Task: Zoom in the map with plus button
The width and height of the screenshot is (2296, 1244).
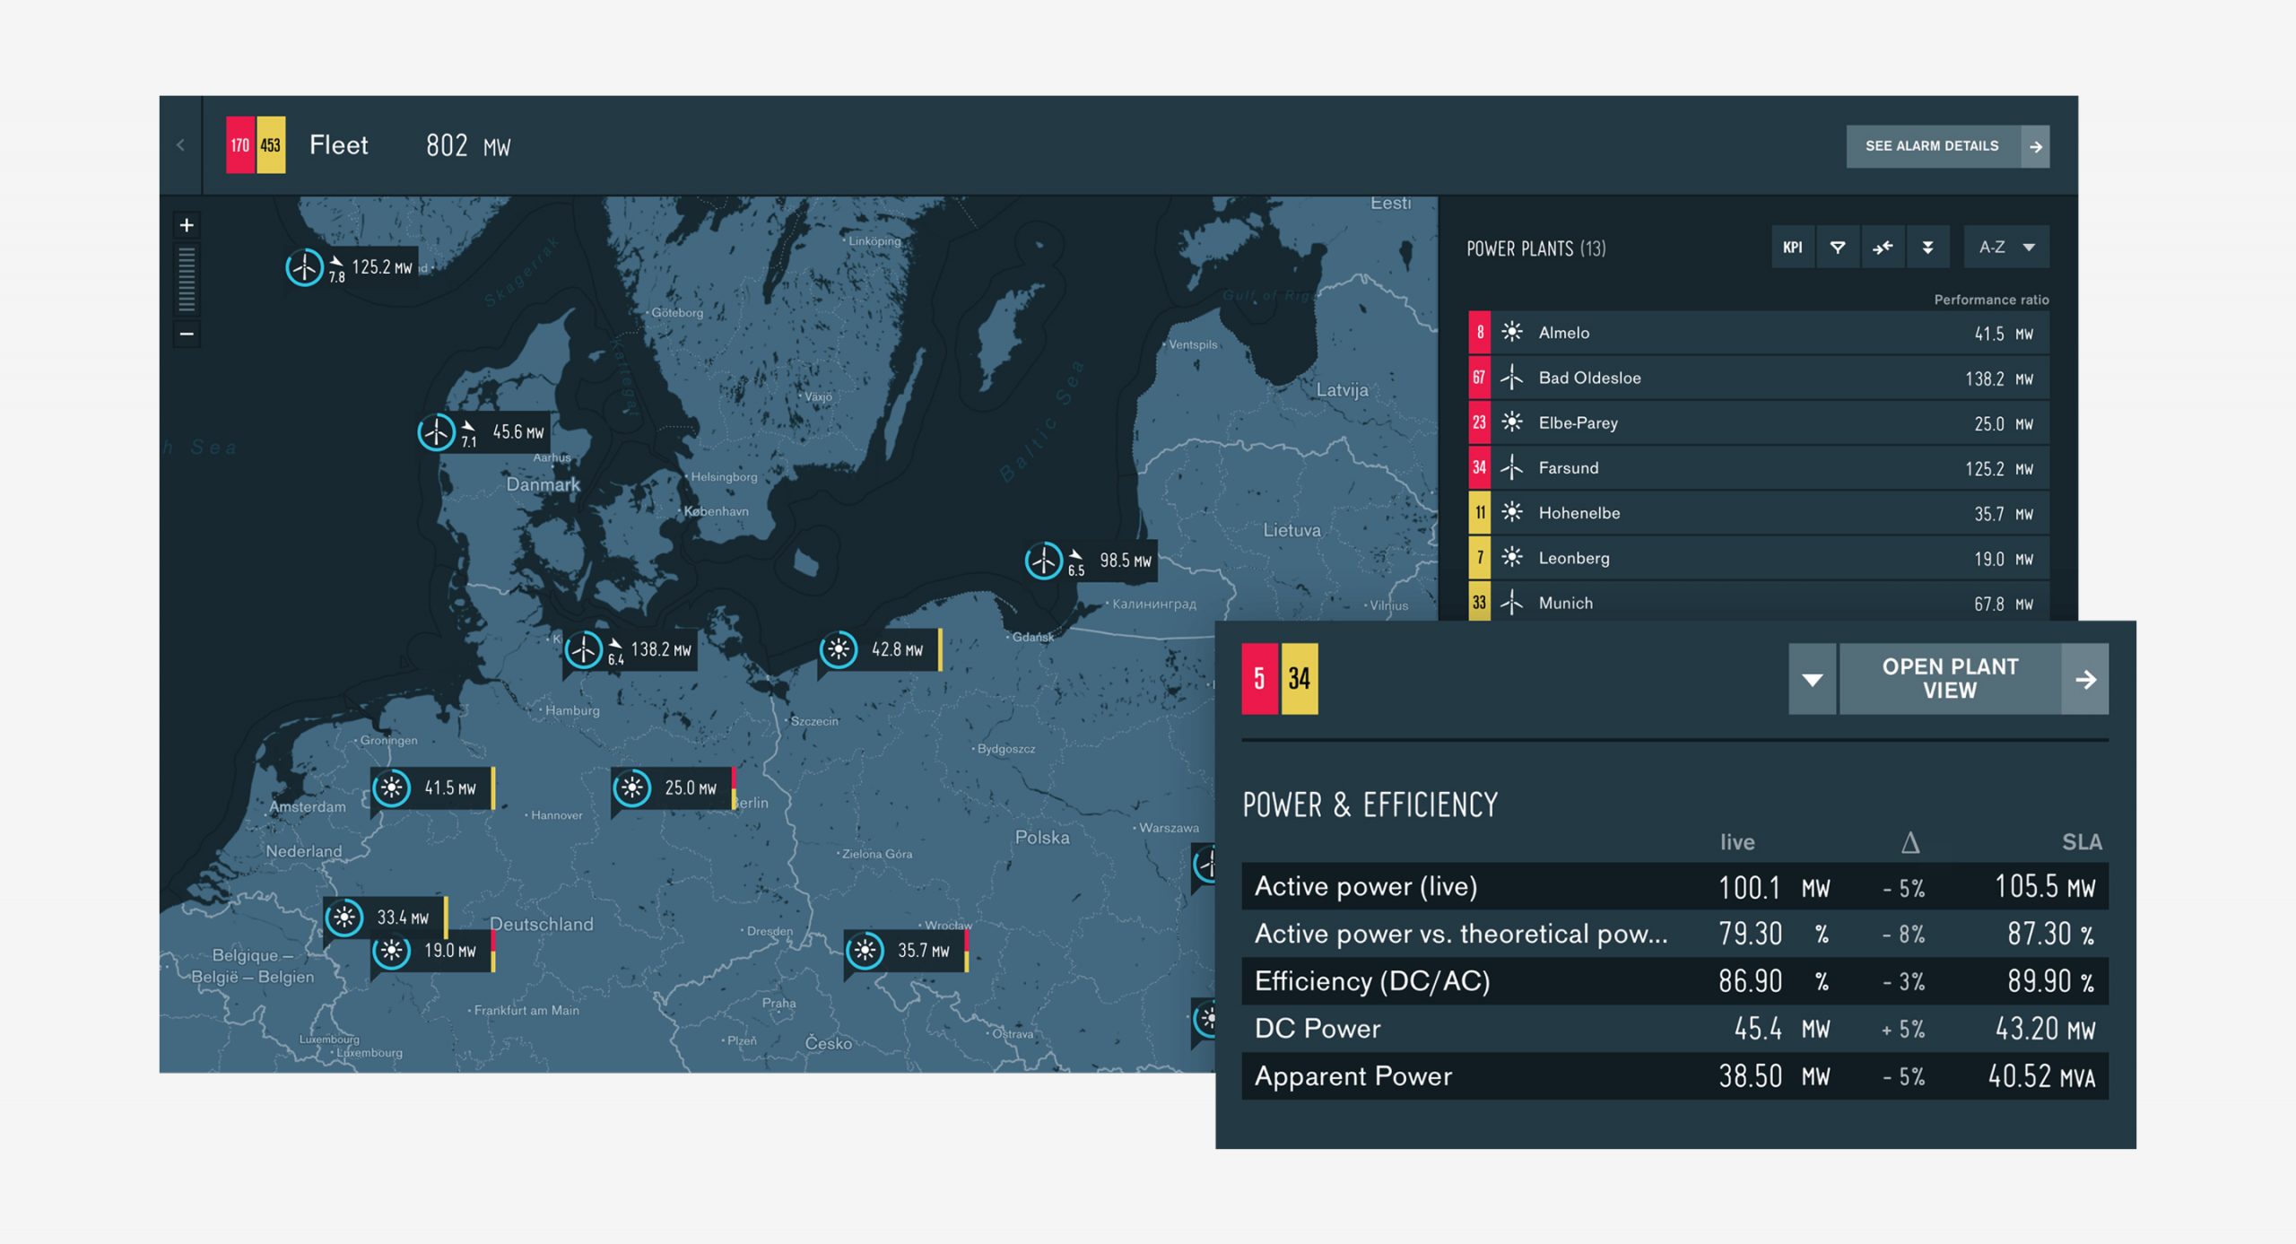Action: 187,225
